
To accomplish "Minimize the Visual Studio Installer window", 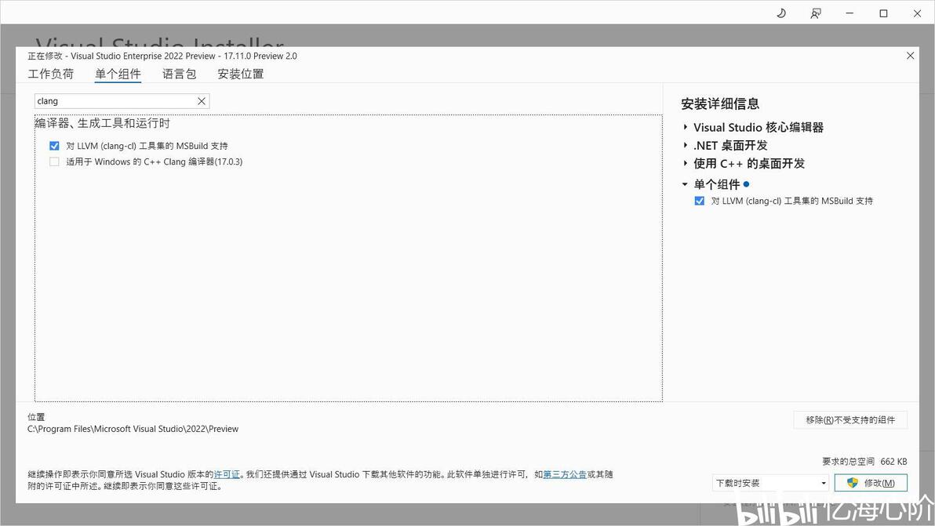I will pos(850,13).
